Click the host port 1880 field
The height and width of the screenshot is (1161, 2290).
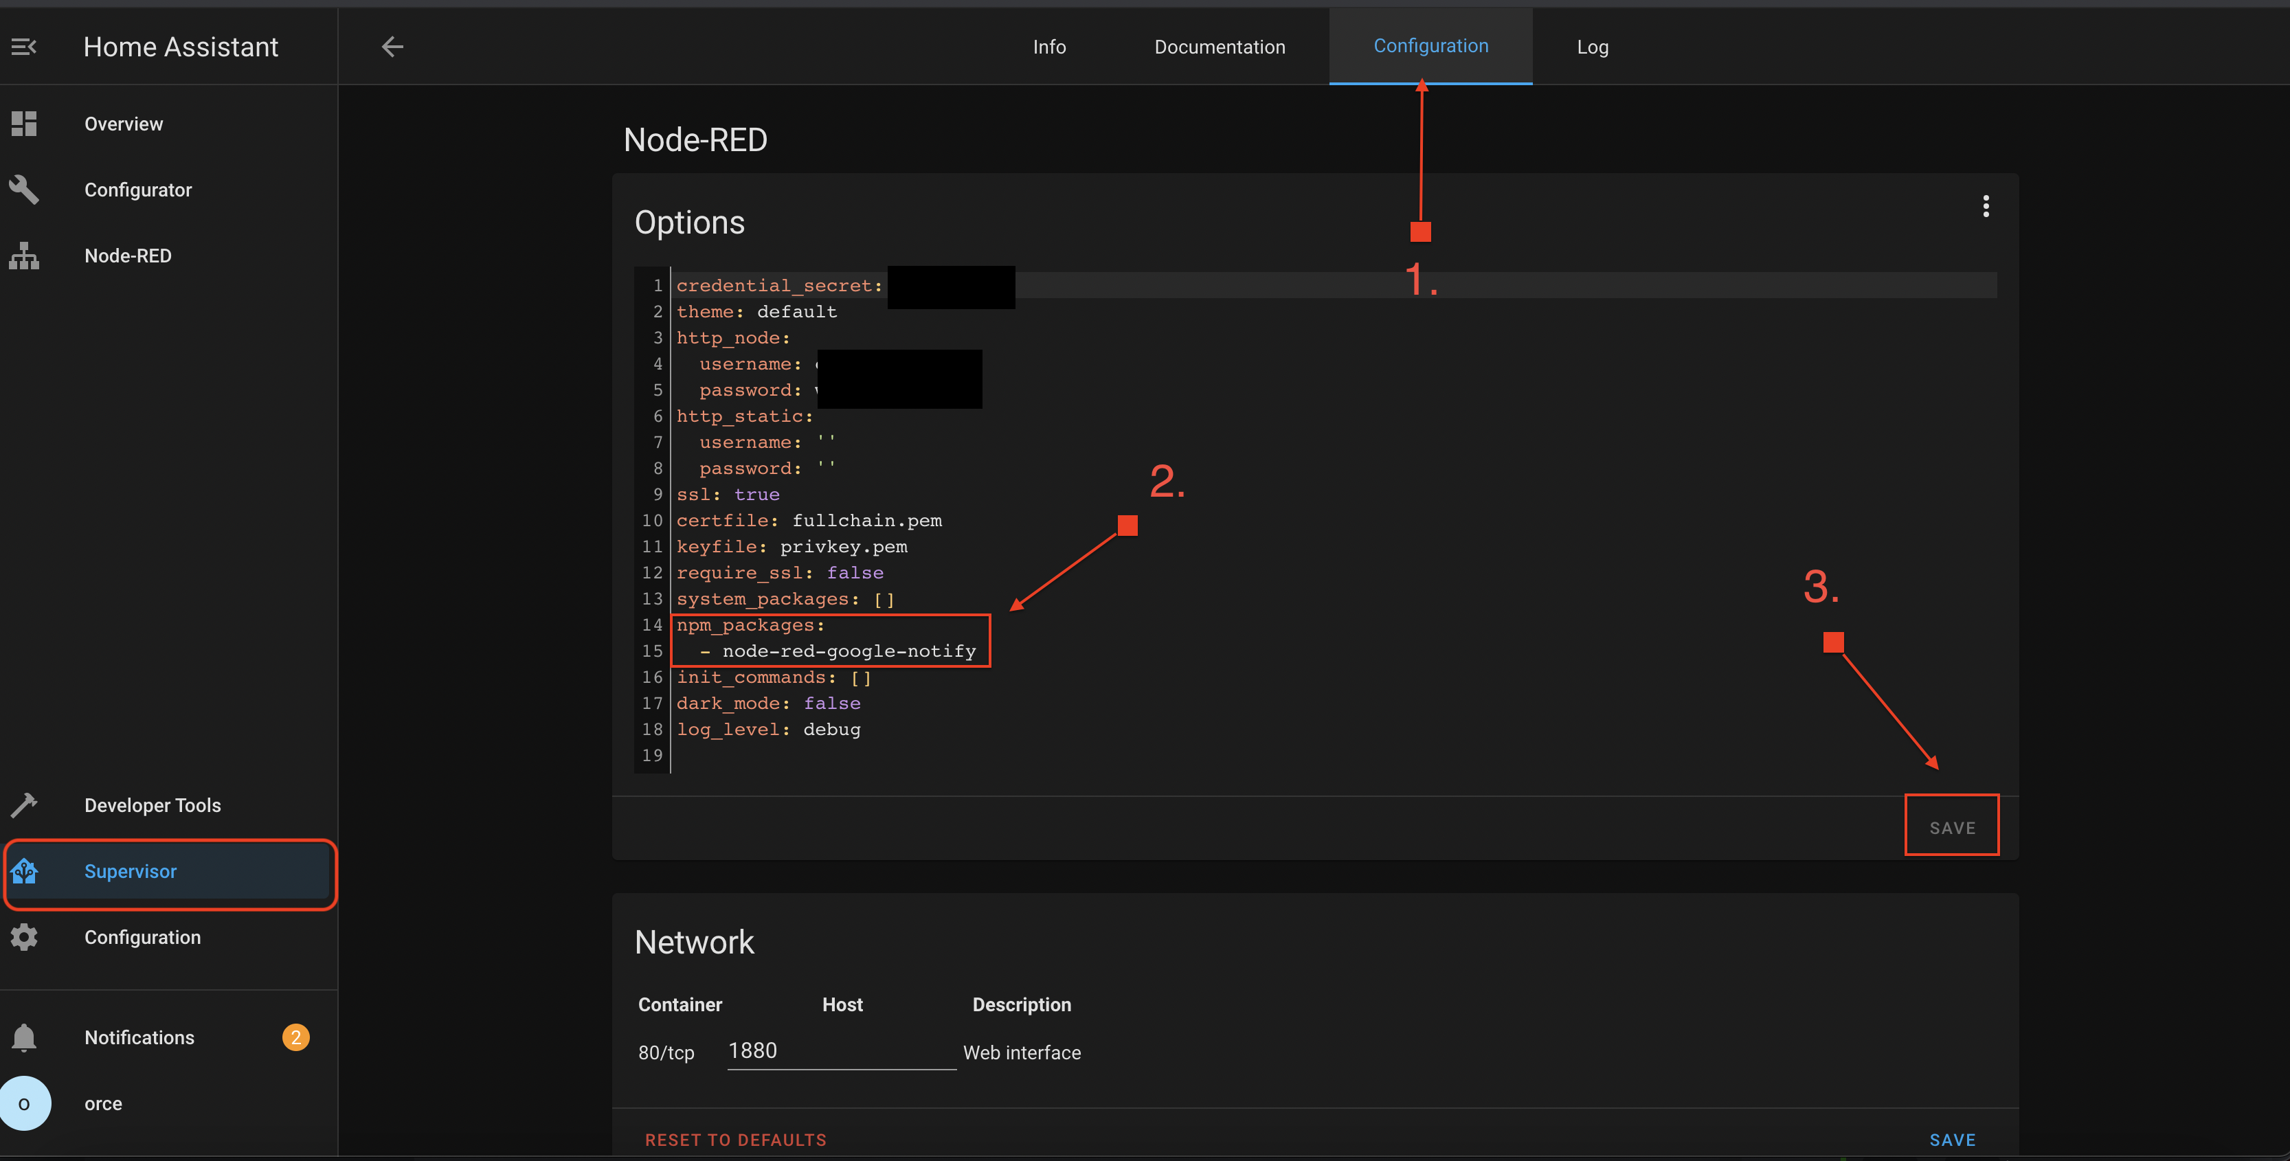pyautogui.click(x=840, y=1051)
